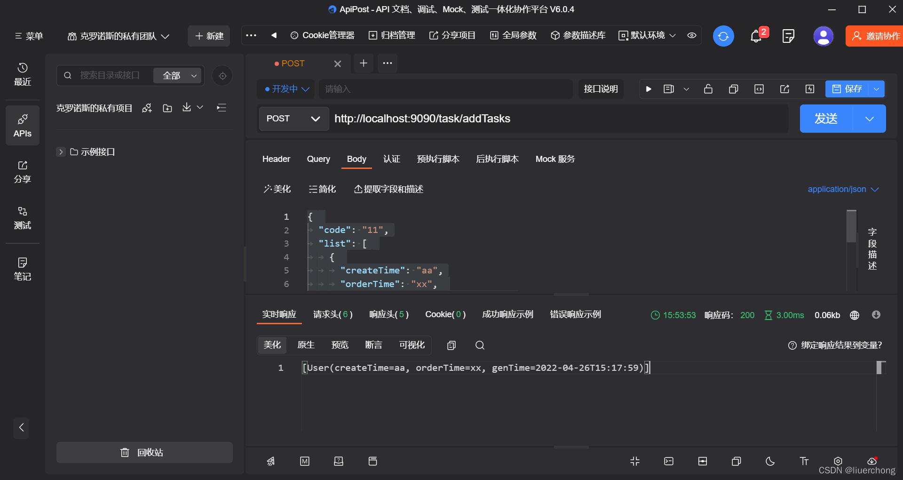903x480 pixels.
Task: Open the 保存 save options arrow dropdown
Action: (877, 89)
